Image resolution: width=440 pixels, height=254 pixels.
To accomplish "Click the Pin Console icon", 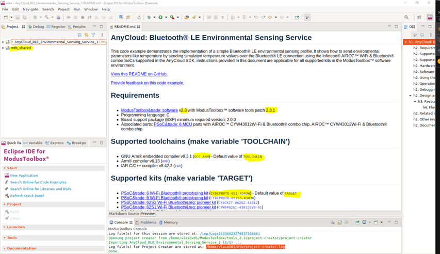I will 357,222.
